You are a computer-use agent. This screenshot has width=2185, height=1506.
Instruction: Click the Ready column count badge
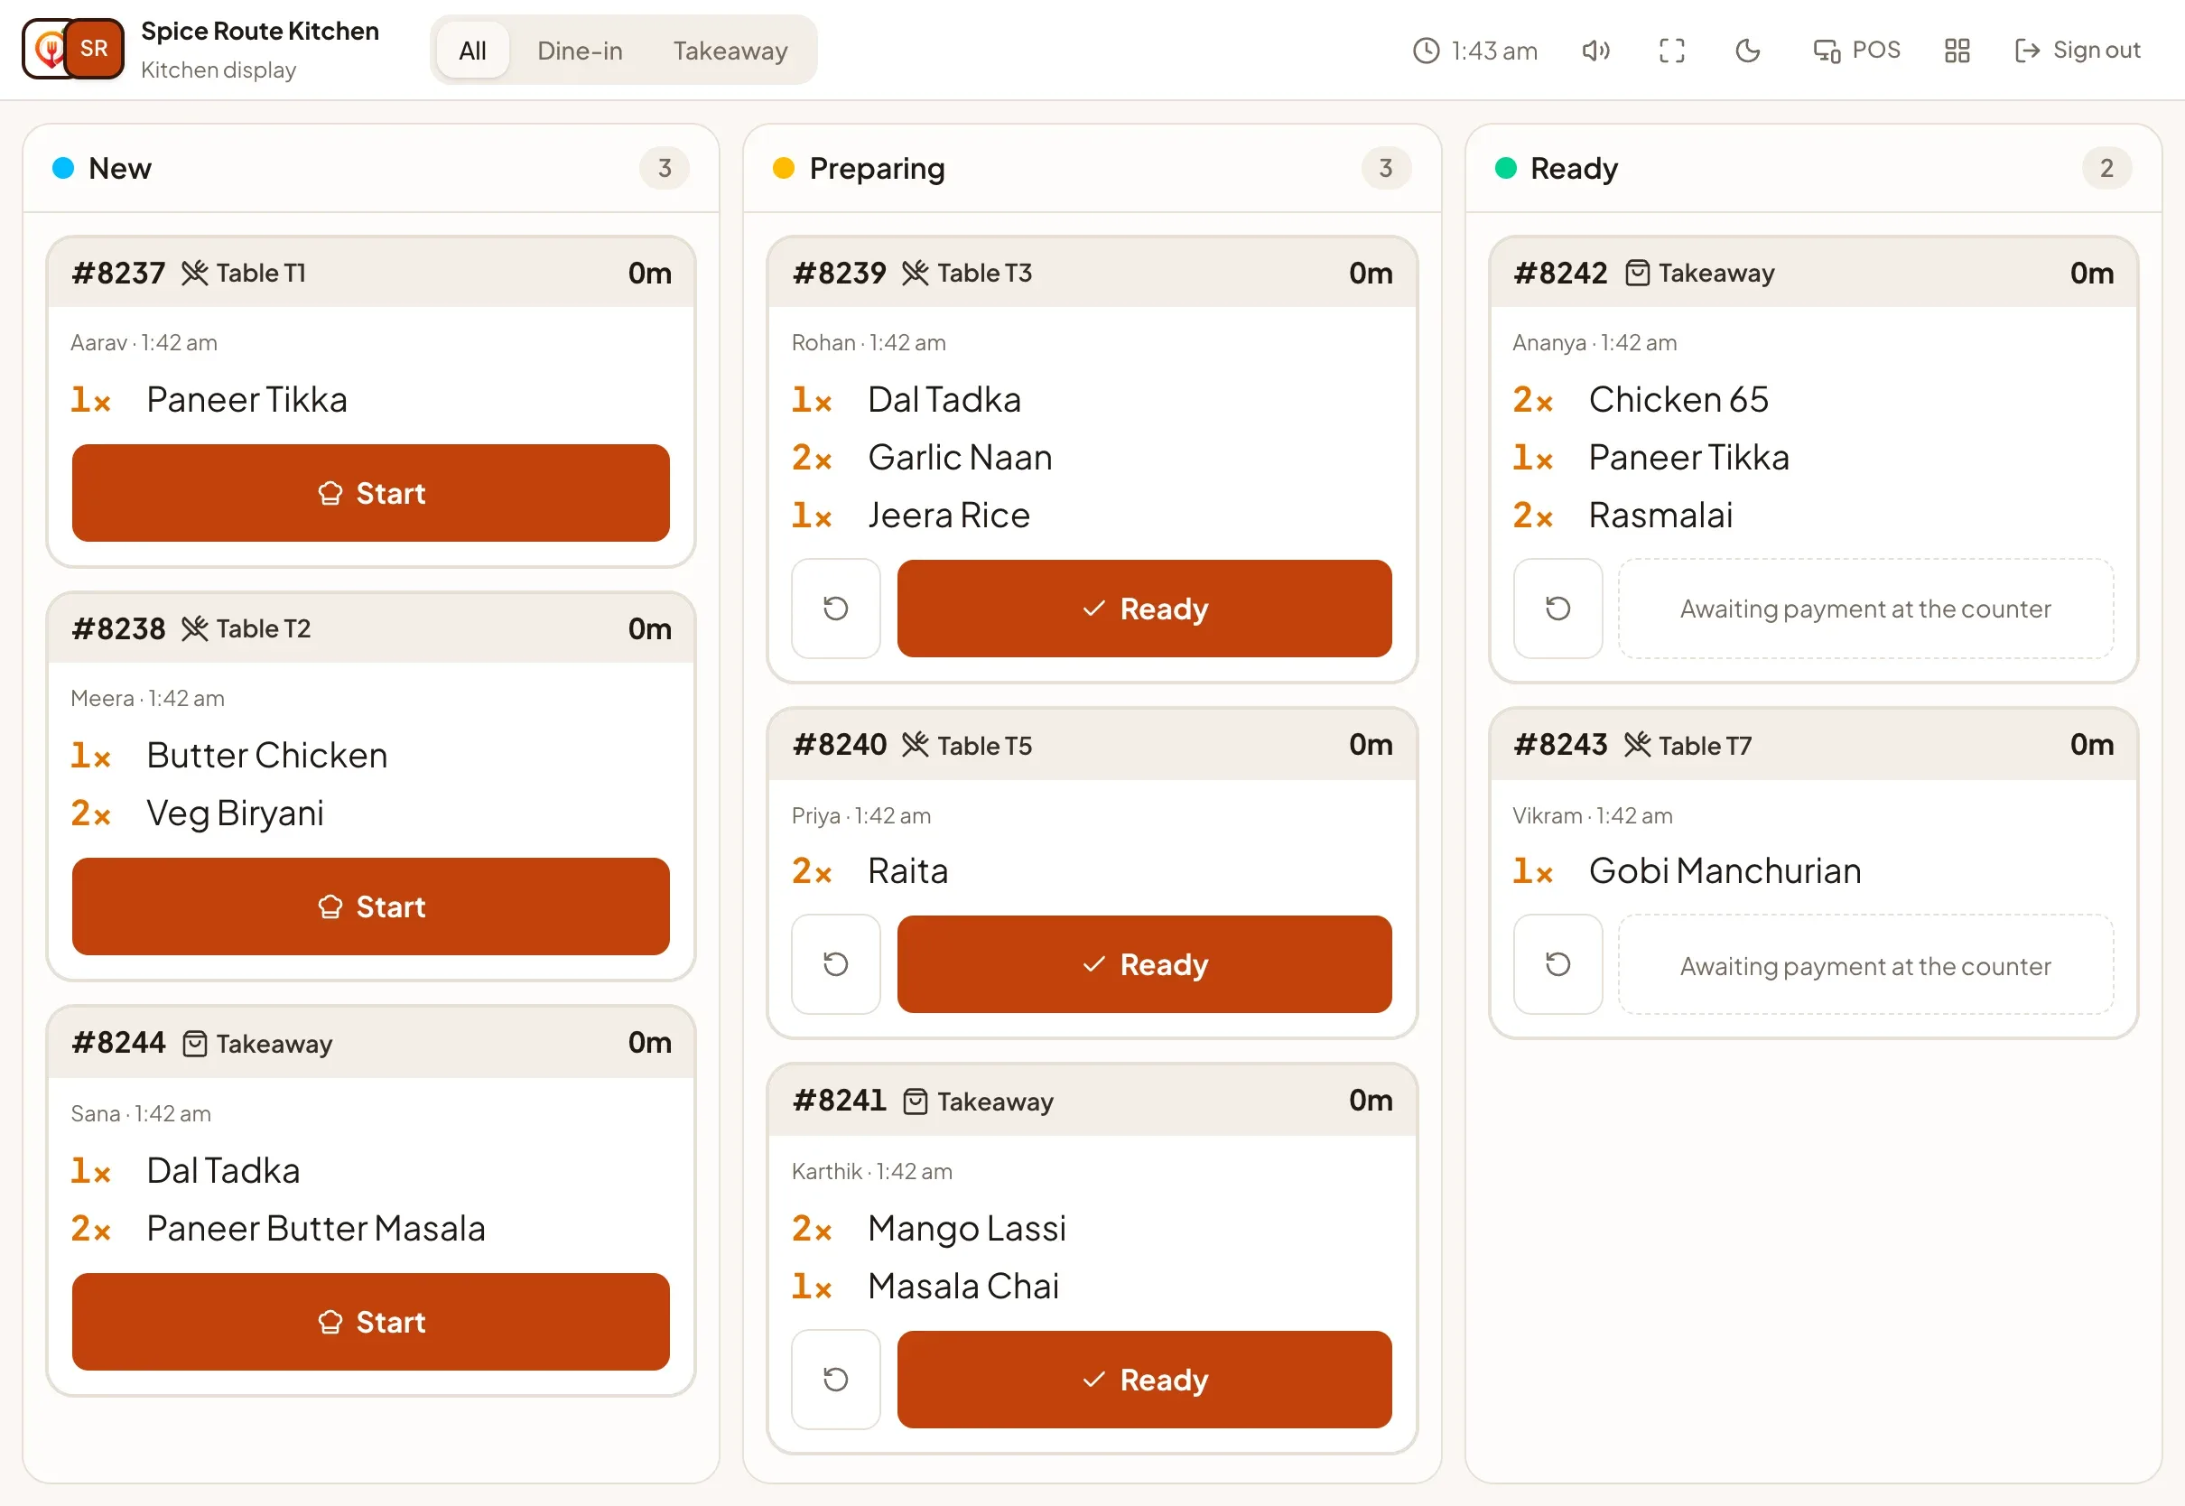click(x=2106, y=168)
